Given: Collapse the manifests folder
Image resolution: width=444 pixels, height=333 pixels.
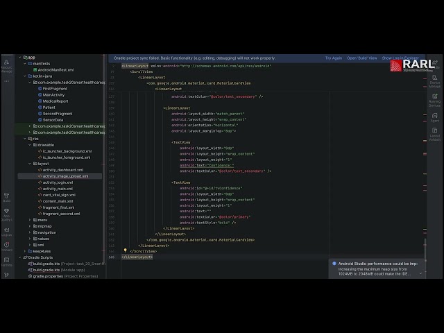Looking at the screenshot, I should coord(25,63).
